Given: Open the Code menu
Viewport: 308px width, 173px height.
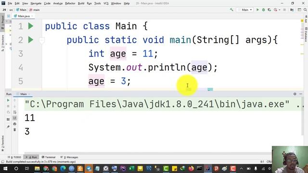Looking at the screenshot, I should click(47, 3).
